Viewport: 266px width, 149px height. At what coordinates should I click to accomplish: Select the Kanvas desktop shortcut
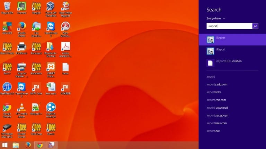point(51,129)
